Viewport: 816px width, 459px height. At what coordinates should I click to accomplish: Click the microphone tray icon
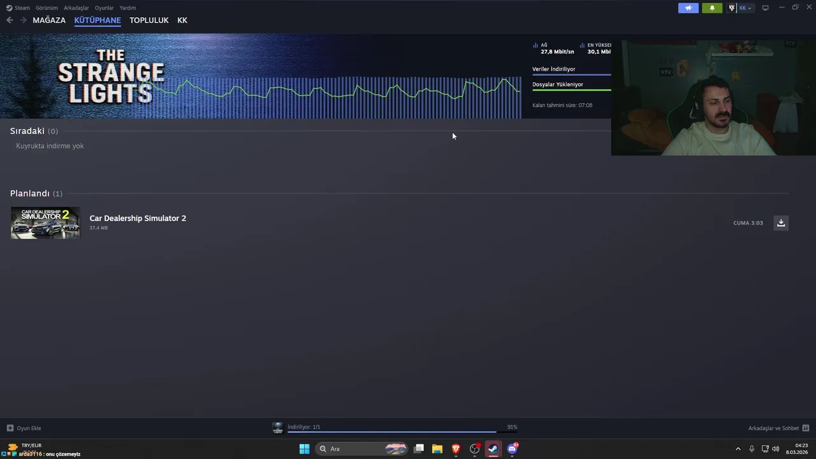pyautogui.click(x=752, y=449)
